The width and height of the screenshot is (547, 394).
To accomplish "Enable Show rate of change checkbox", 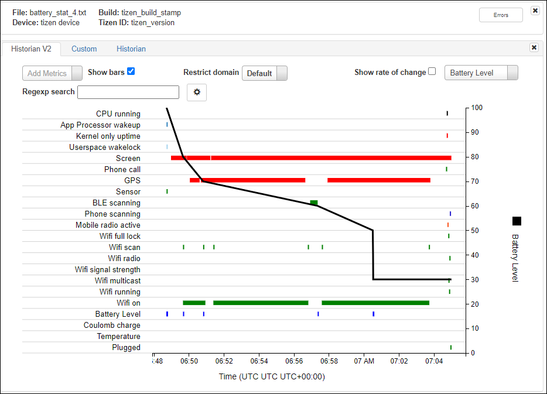I will [432, 71].
